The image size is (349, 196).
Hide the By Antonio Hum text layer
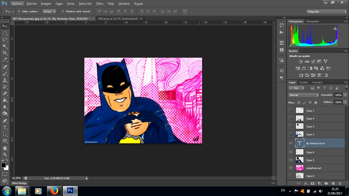[290, 143]
